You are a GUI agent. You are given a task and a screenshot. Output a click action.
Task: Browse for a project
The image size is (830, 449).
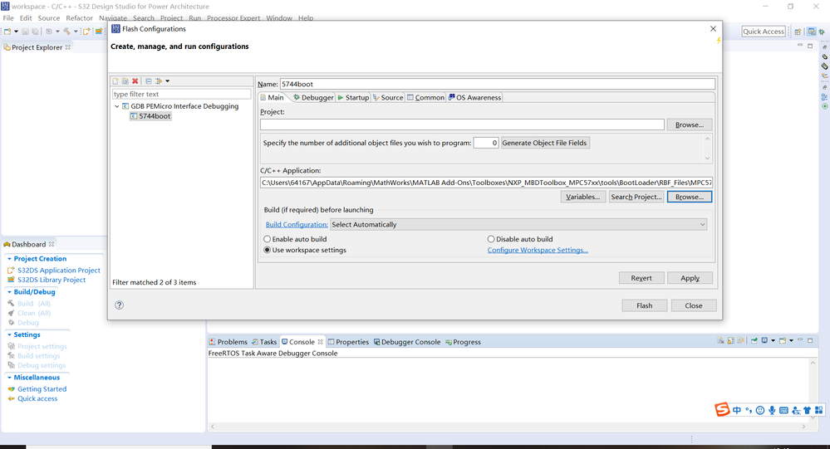(x=690, y=124)
